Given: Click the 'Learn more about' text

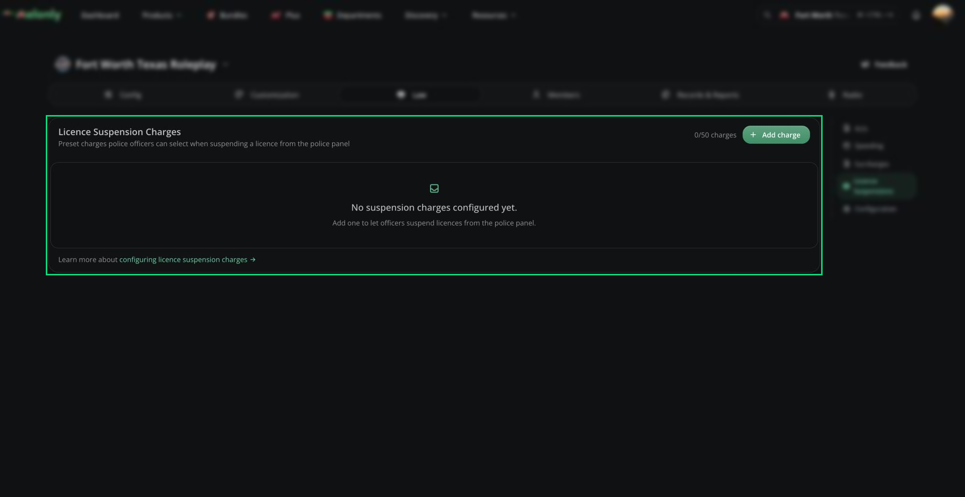Looking at the screenshot, I should click(88, 260).
